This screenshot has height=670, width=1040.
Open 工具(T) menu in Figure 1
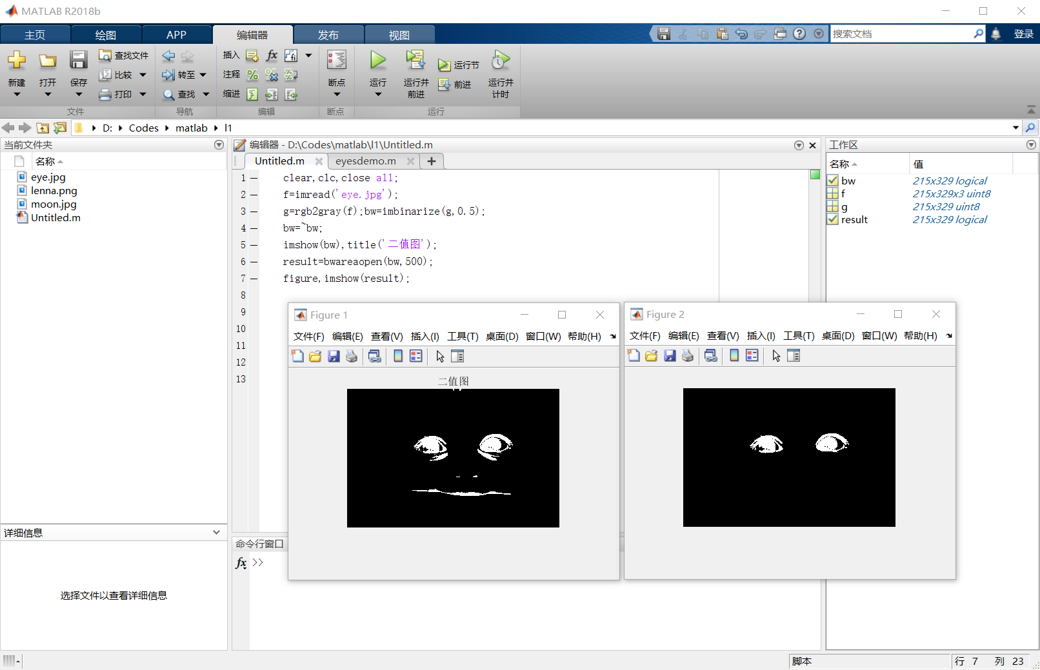[463, 337]
